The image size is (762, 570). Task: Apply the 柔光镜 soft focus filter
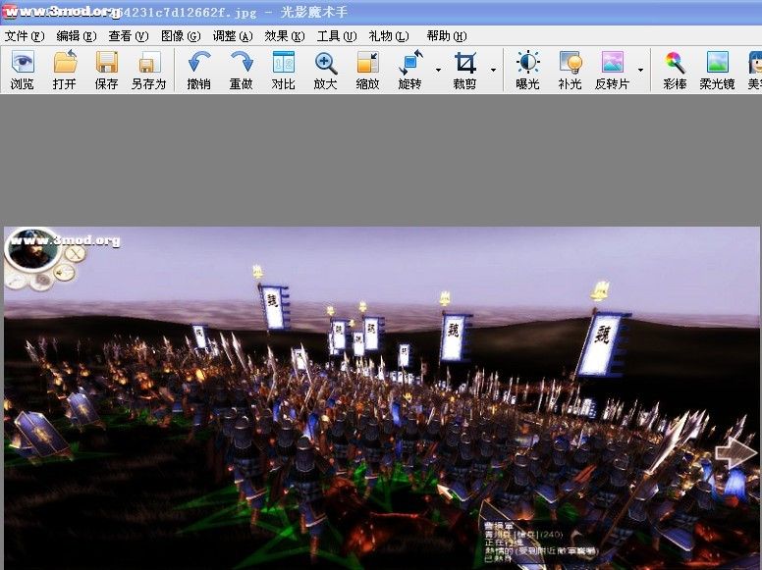(x=717, y=70)
